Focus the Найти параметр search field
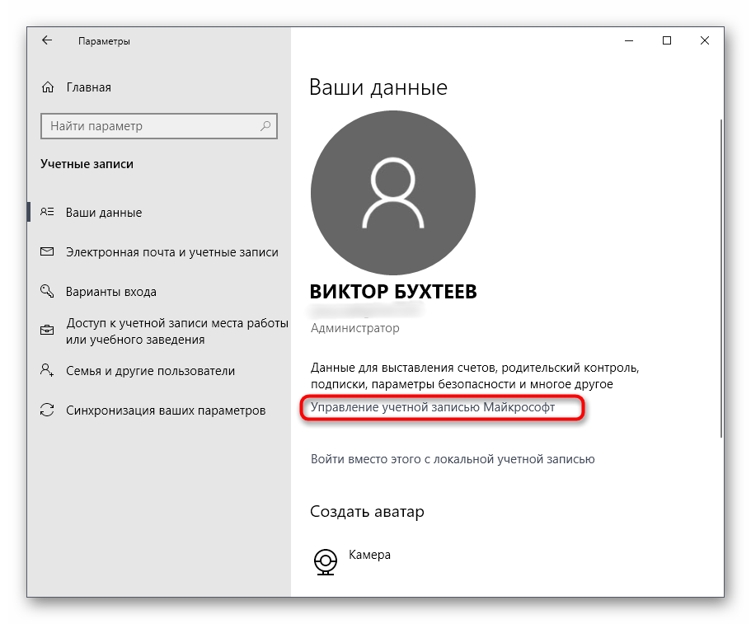This screenshot has height=624, width=751. (159, 126)
